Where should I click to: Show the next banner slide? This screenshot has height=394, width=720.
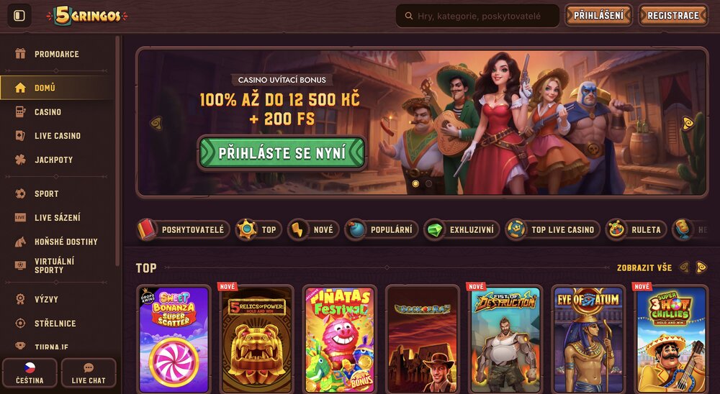(x=688, y=123)
